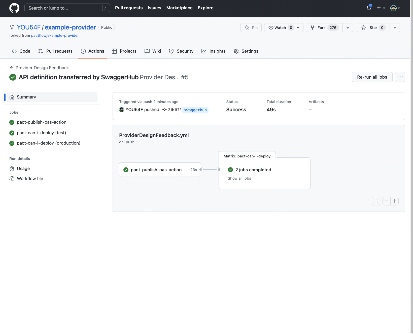Show all jobs in the matrix

239,178
